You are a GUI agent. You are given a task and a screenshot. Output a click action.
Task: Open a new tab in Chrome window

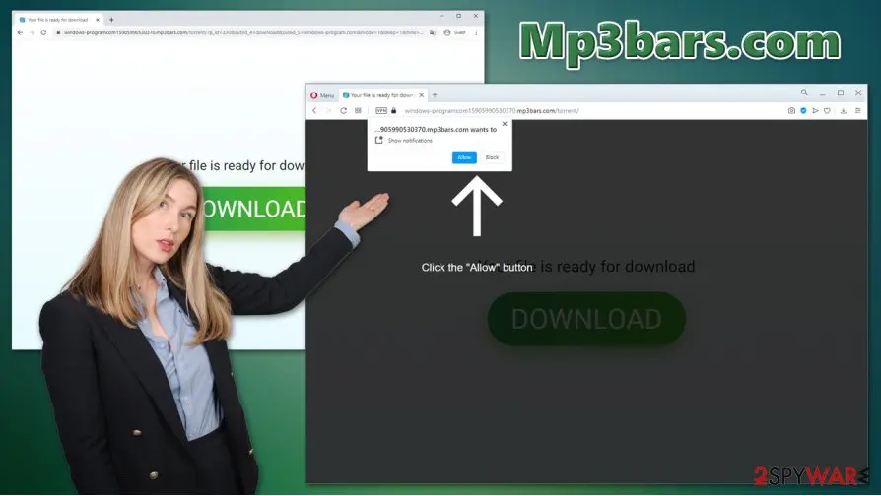pos(111,20)
